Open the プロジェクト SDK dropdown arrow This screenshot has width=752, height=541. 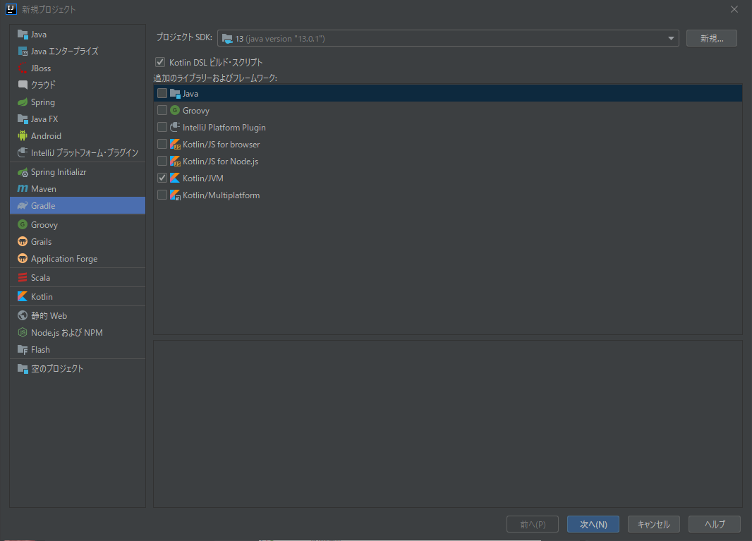point(671,38)
